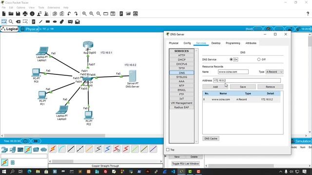Image resolution: width=312 pixels, height=175 pixels.
Task: Open the Activity Wizard toolbar icon
Action: coord(39,14)
